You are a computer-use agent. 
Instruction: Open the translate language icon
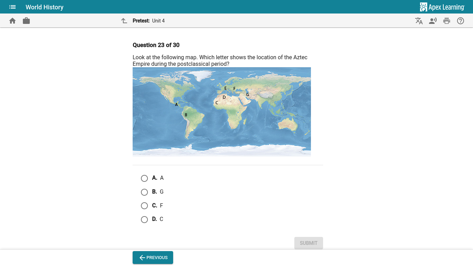tap(419, 21)
